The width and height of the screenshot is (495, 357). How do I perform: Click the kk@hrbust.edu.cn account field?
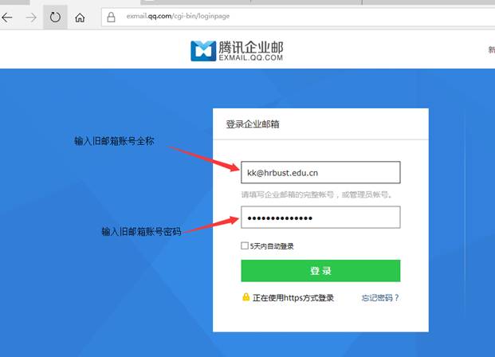tap(320, 172)
